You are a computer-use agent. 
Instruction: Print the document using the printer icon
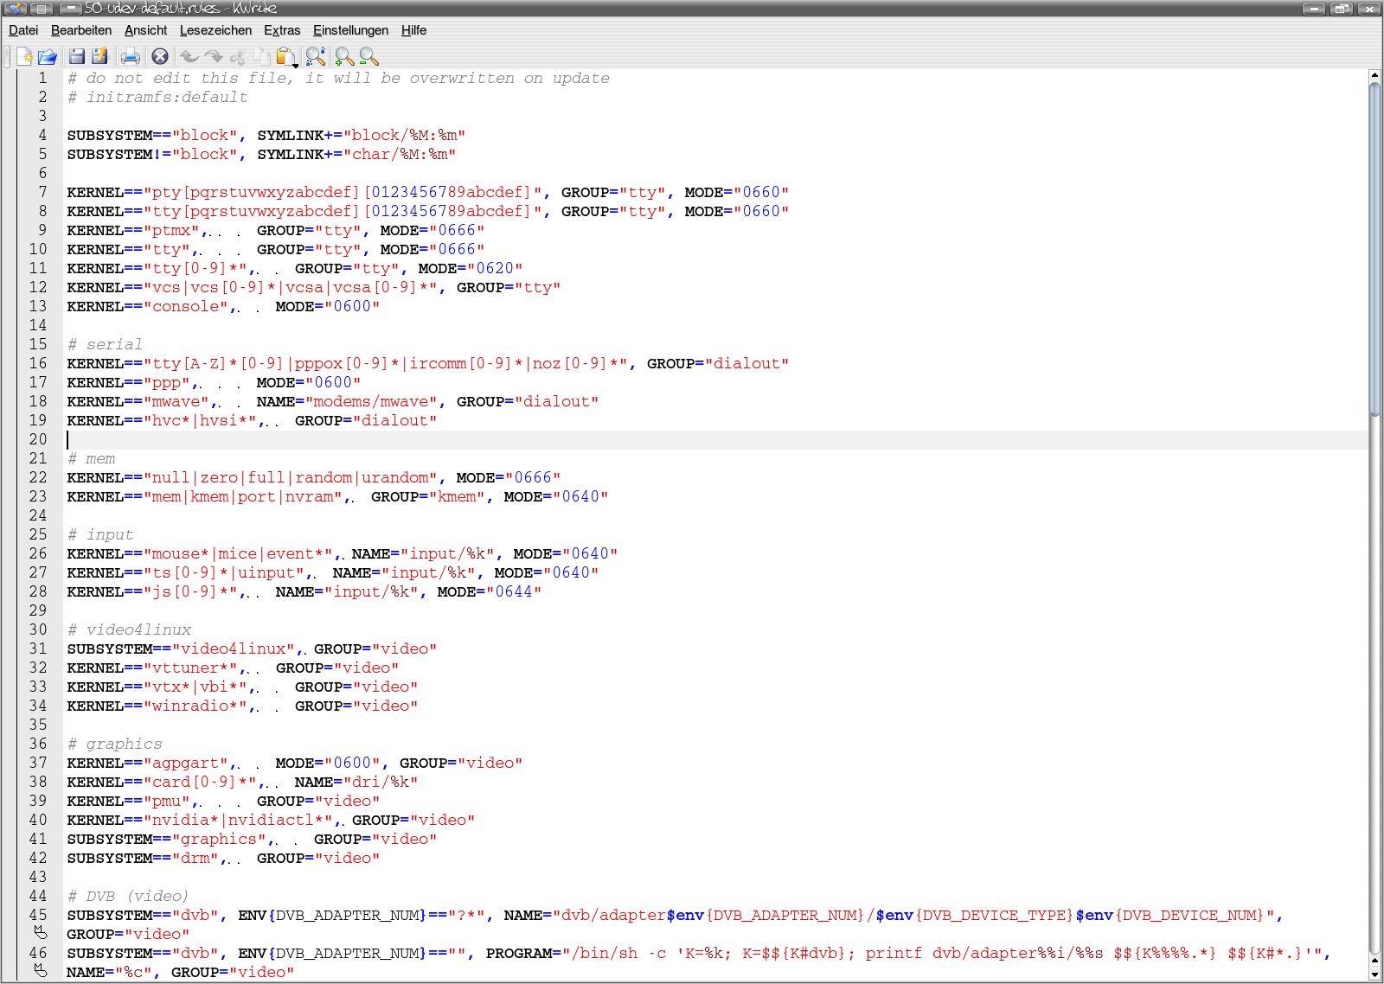pos(131,56)
